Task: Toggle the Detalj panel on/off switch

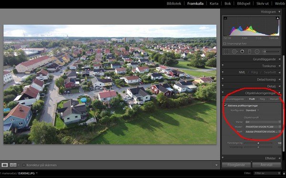Action: coord(223,86)
